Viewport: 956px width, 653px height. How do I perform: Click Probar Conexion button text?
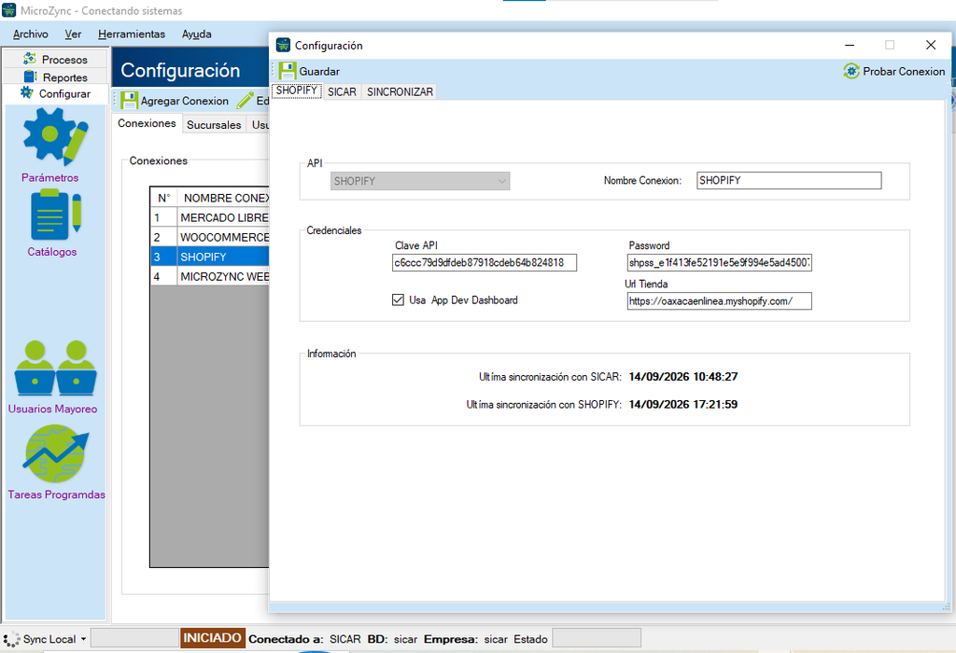(x=904, y=71)
